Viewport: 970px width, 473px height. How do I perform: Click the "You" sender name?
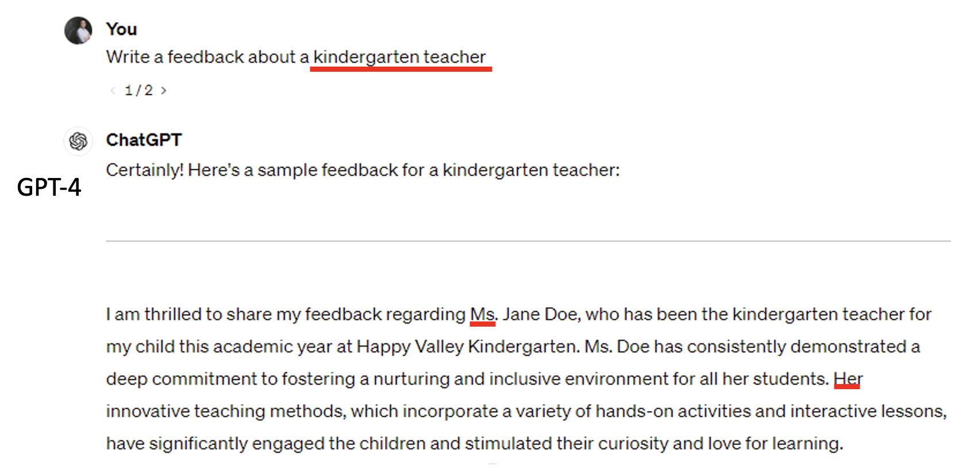pyautogui.click(x=121, y=29)
